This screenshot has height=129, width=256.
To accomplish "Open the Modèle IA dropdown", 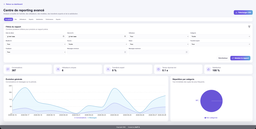I will 36,44.
